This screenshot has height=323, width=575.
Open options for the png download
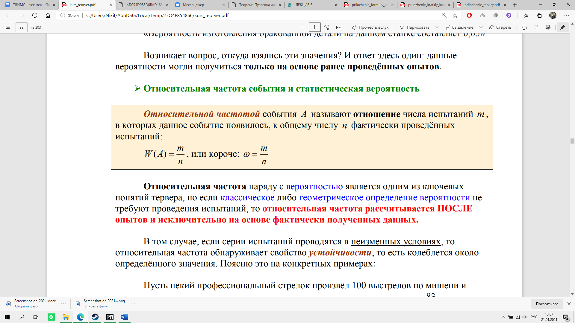133,304
